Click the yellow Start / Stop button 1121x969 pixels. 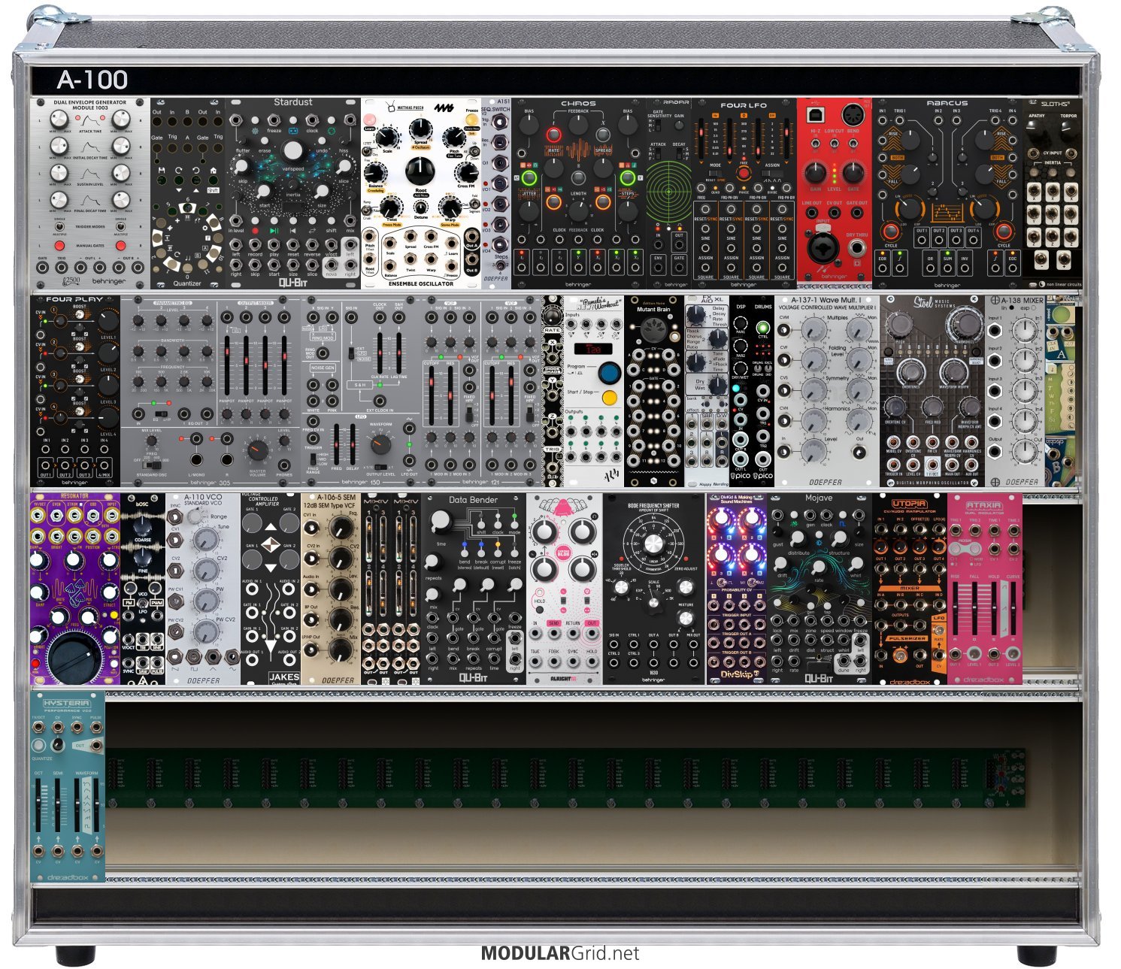coord(609,397)
